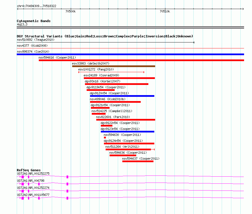The width and height of the screenshot is (252, 214).
Task: Open UGT2A1|NM_001252275 gene label
Action: (x=33, y=174)
